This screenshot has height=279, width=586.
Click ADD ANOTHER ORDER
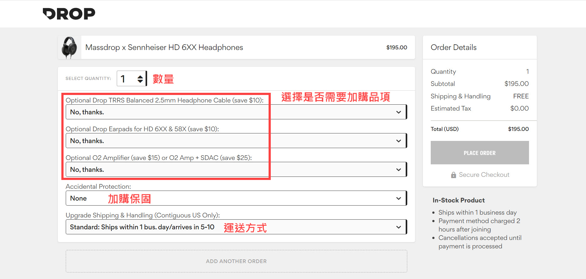click(236, 261)
